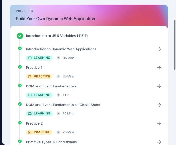This screenshot has width=179, height=145.
Task: Open Introduction to Dynamic Web Applications lesson
Action: pyautogui.click(x=61, y=49)
